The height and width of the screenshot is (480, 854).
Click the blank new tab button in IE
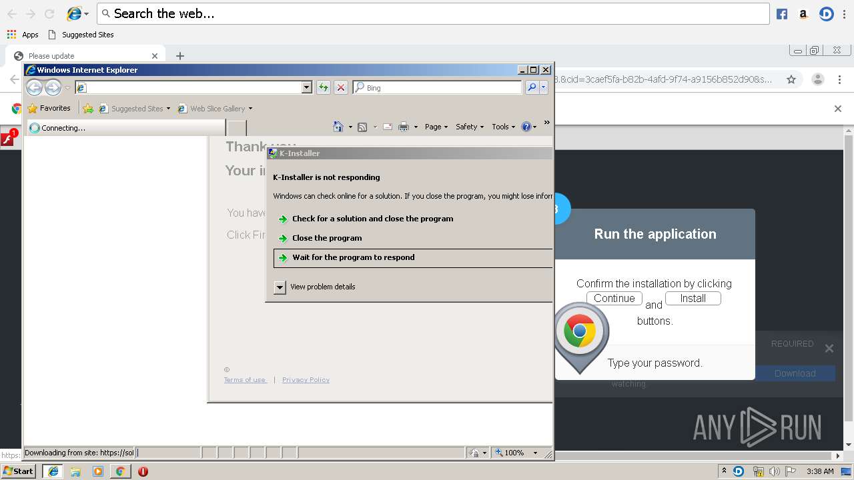coord(237,128)
